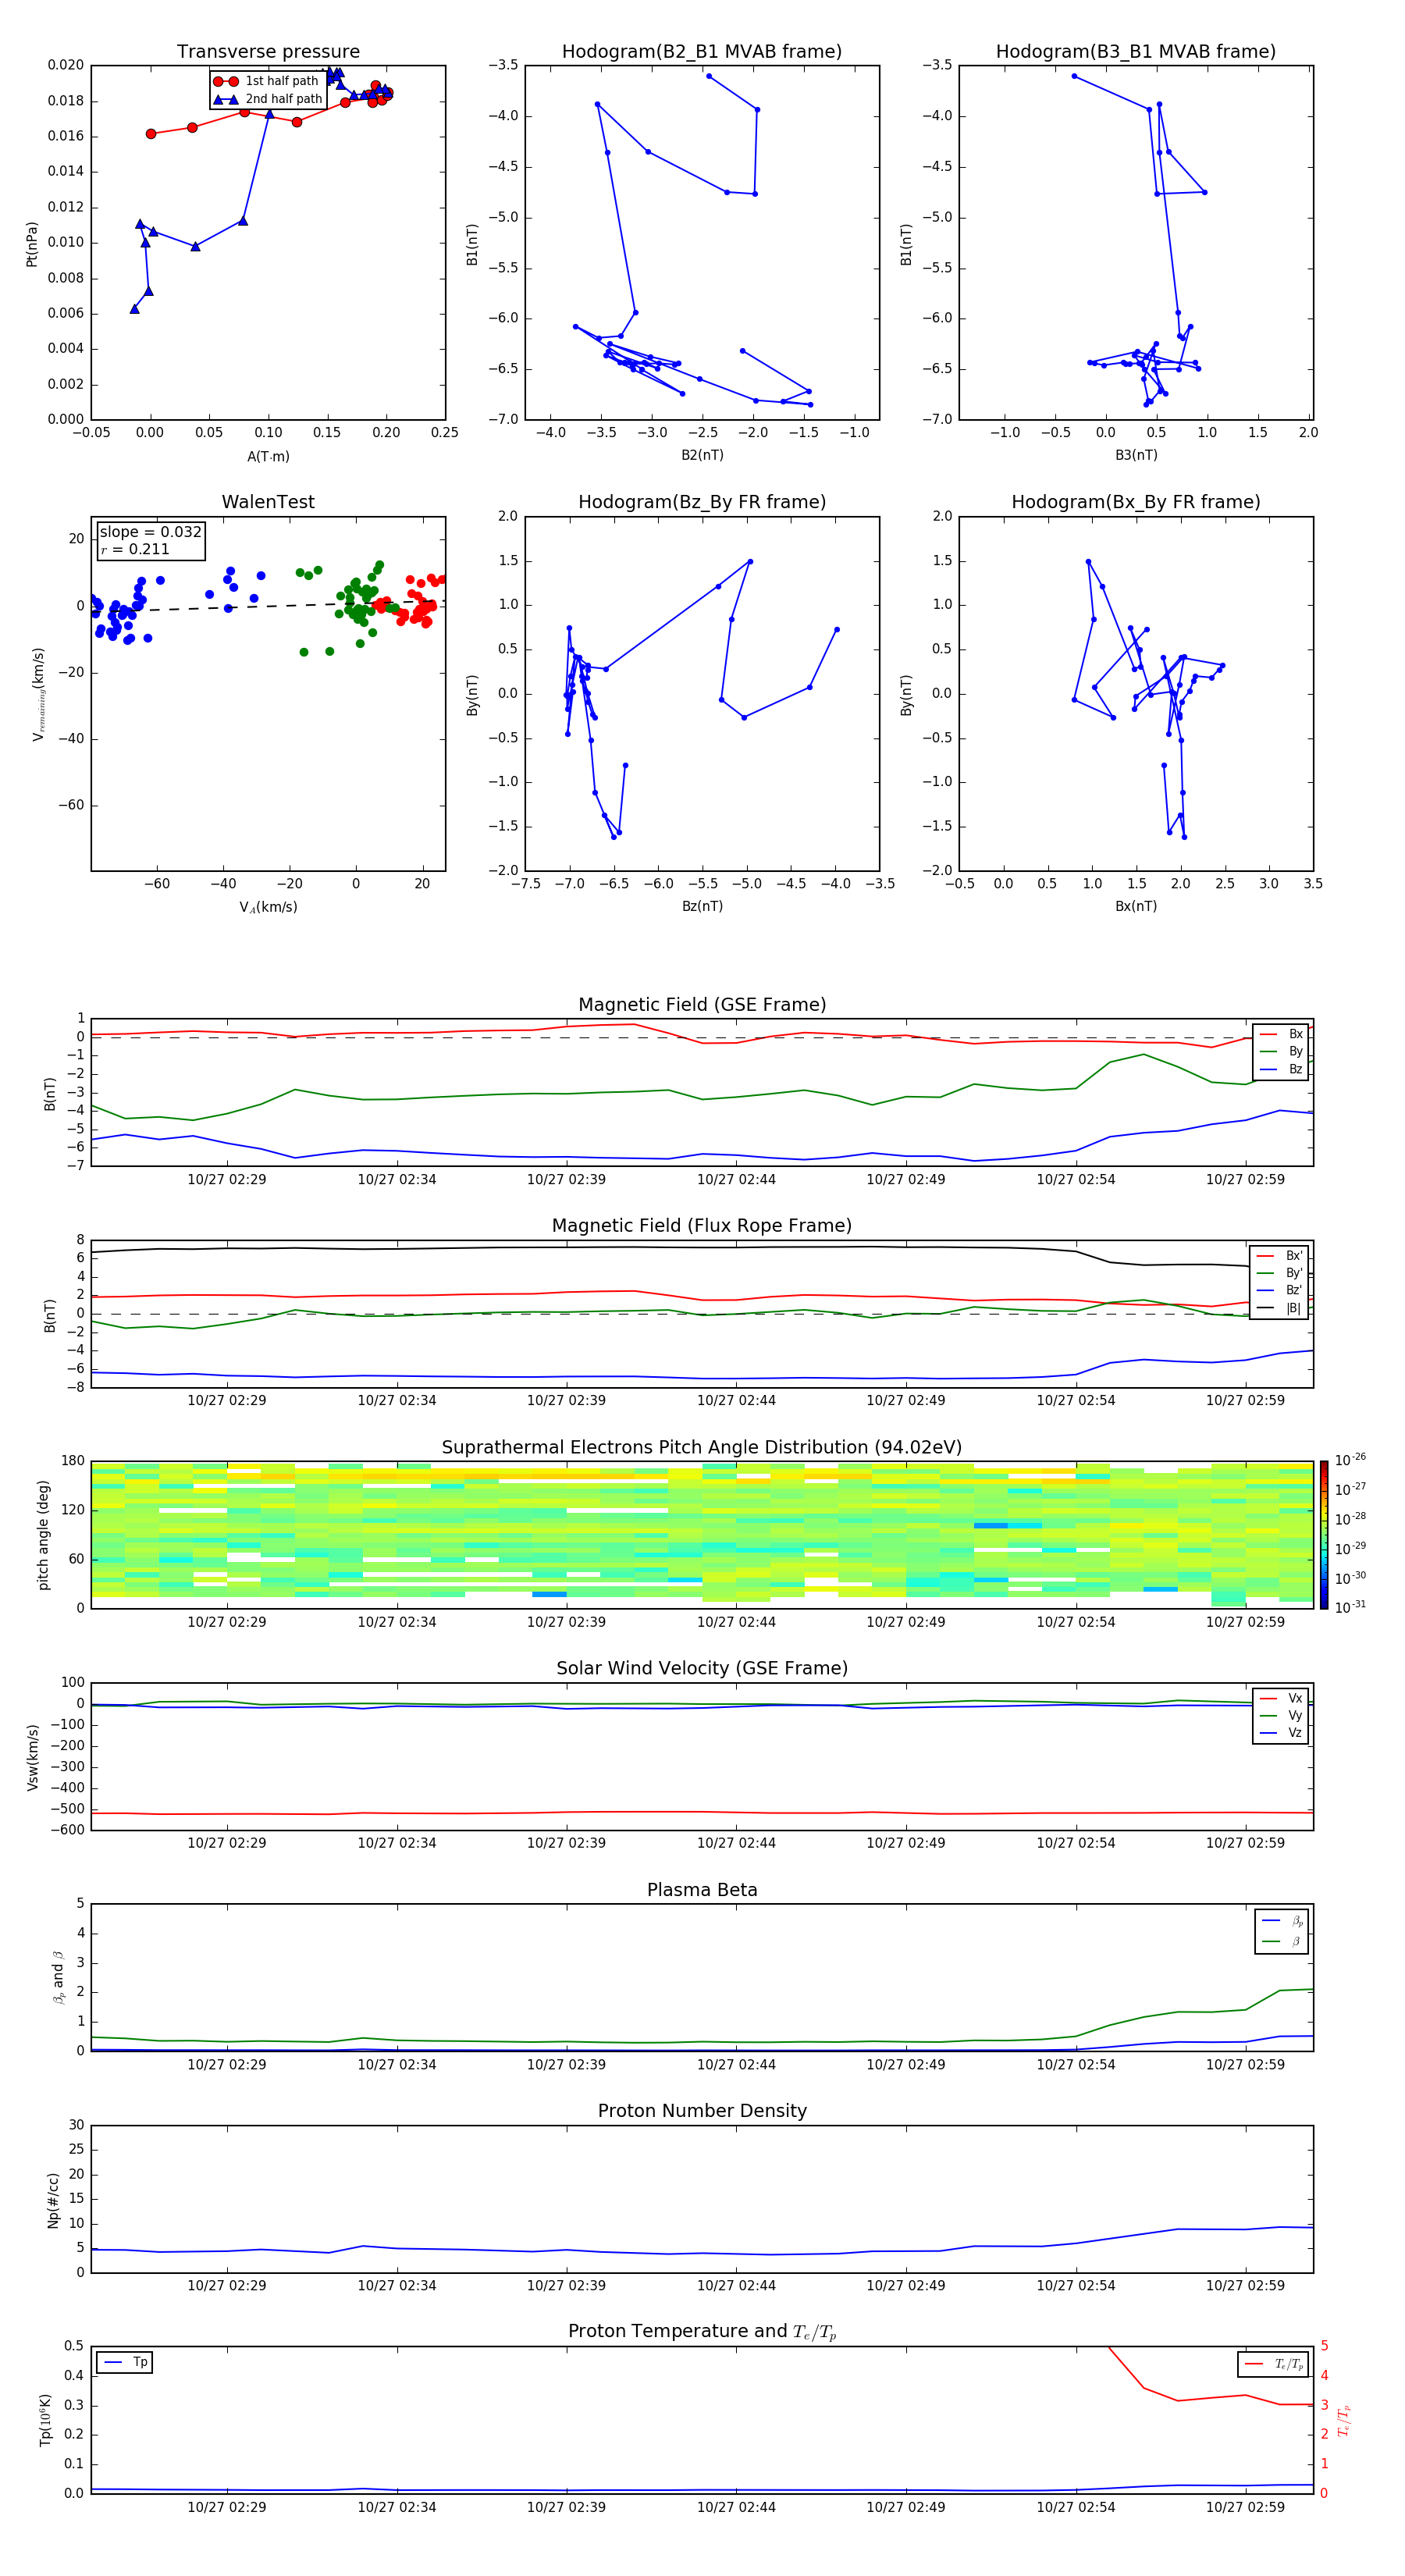Click the 'Hodogram(Bx_By FR frame)' title
This screenshot has height=2576, width=1405.
(x=1136, y=502)
